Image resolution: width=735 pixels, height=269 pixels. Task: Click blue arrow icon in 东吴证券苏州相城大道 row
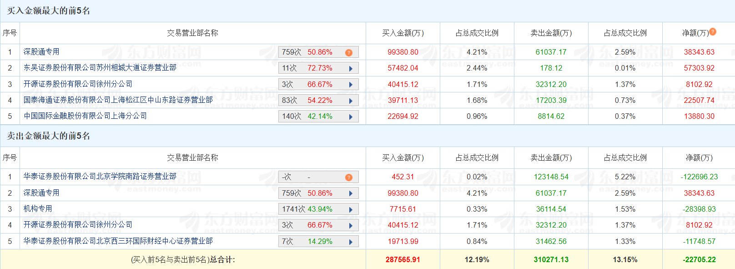click(x=351, y=68)
